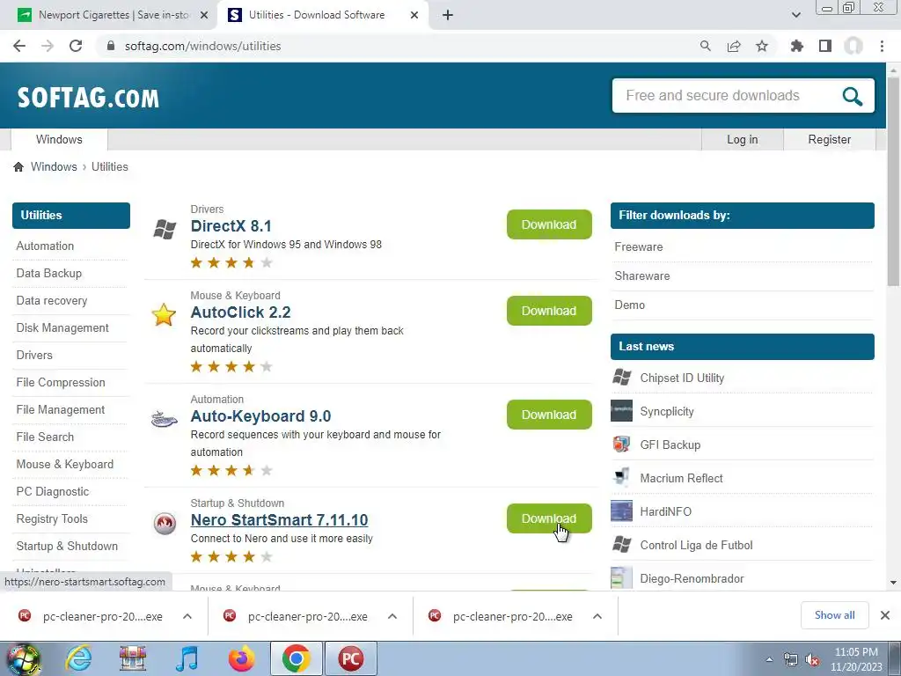Download DirectX 8.1
Image resolution: width=901 pixels, height=676 pixels.
(549, 224)
